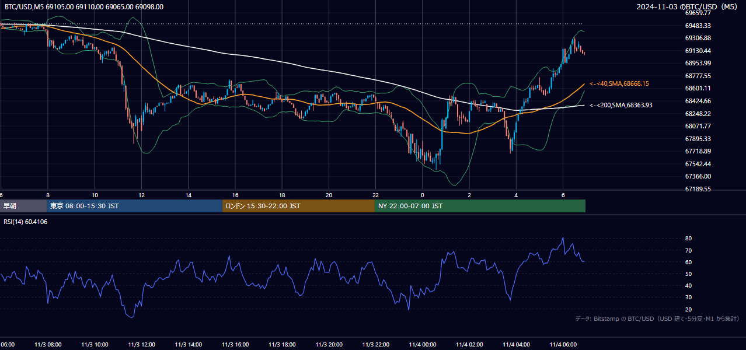Click the 11/3 12:00 time label
The height and width of the screenshot is (350, 746).
(x=141, y=344)
